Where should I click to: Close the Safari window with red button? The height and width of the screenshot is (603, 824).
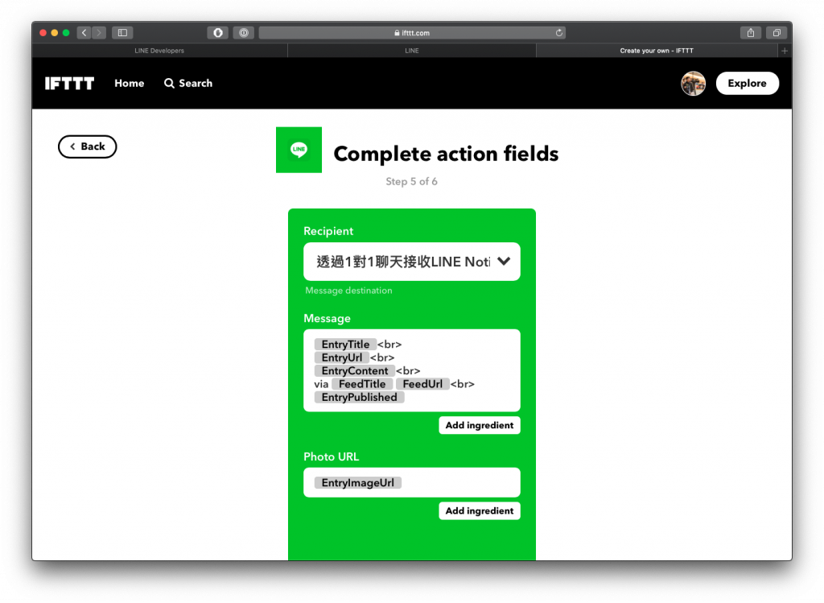(43, 32)
